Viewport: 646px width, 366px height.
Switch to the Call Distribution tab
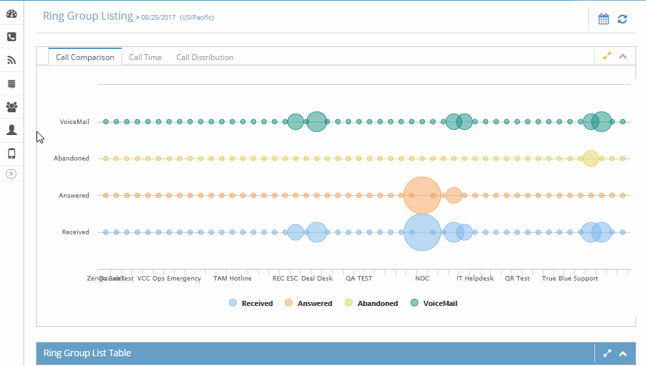[204, 57]
